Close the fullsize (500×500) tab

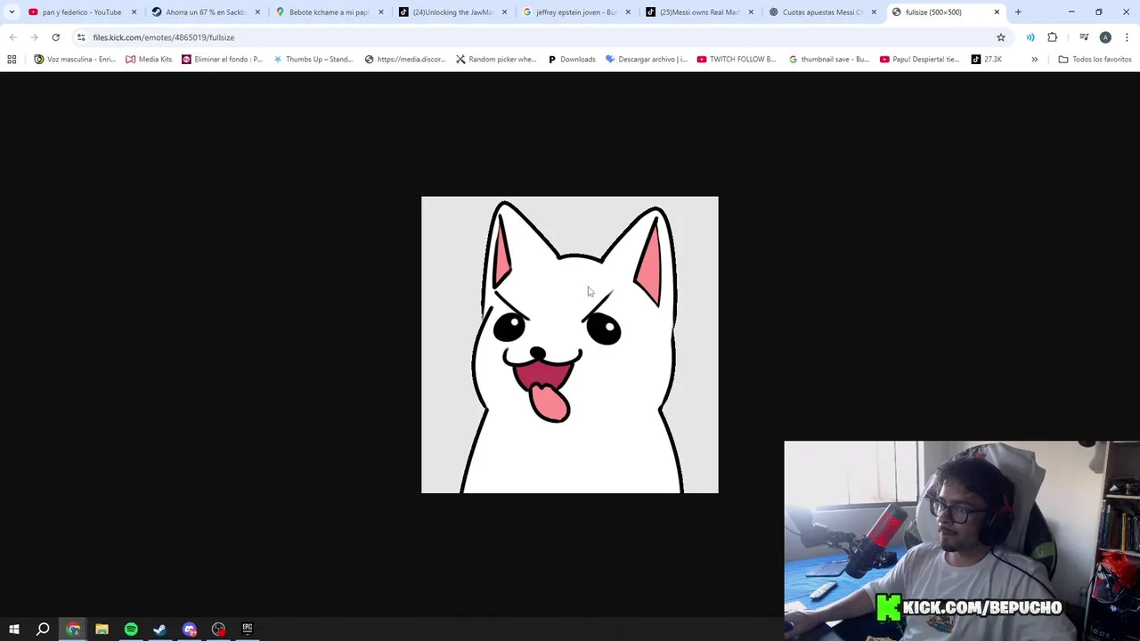(997, 12)
